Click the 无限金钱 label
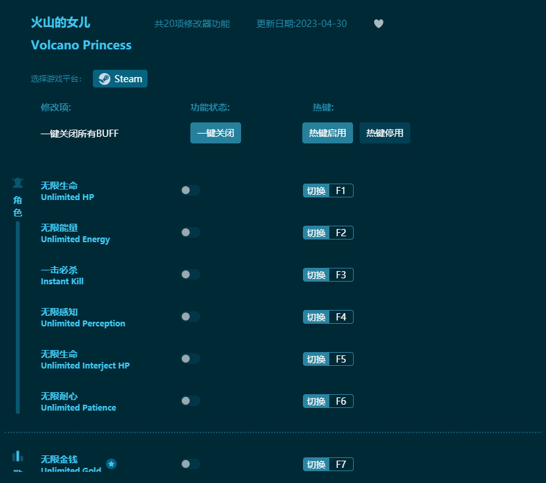The image size is (546, 483). click(59, 459)
